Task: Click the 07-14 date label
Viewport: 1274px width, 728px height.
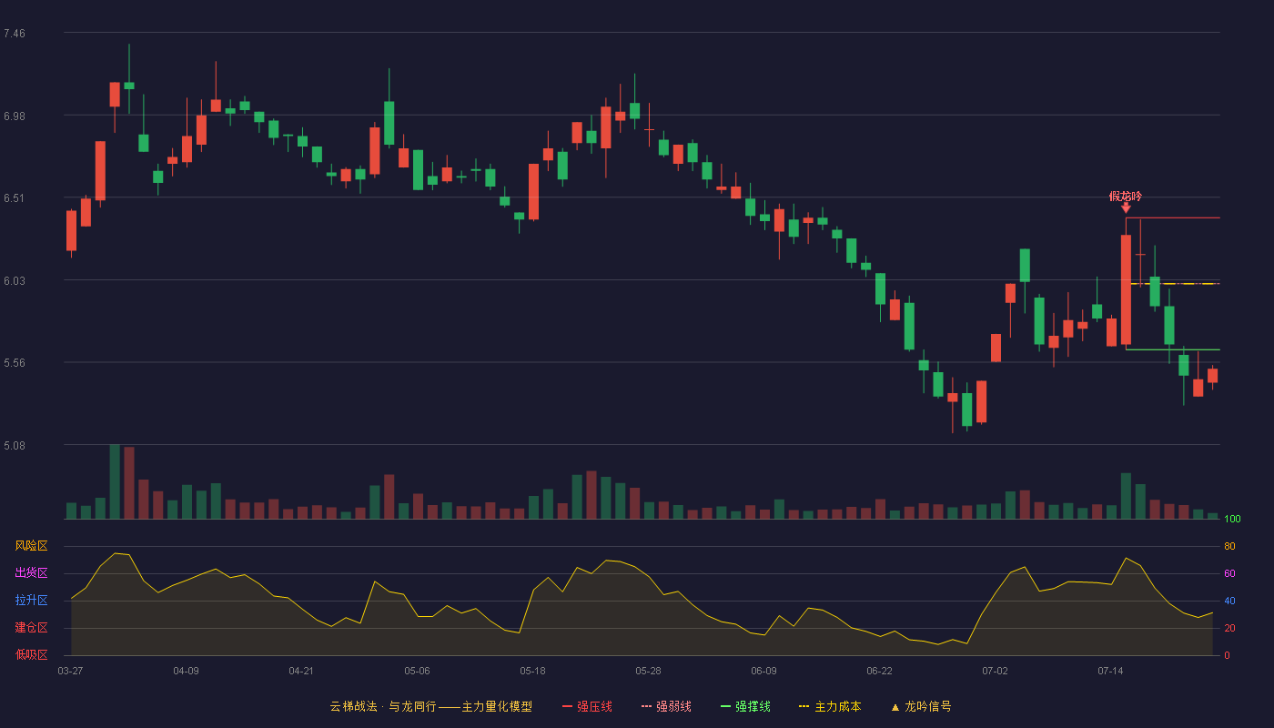Action: 1110,671
